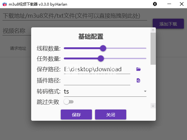
Task: Browse for save path with the folder icon
Action: 138,69
